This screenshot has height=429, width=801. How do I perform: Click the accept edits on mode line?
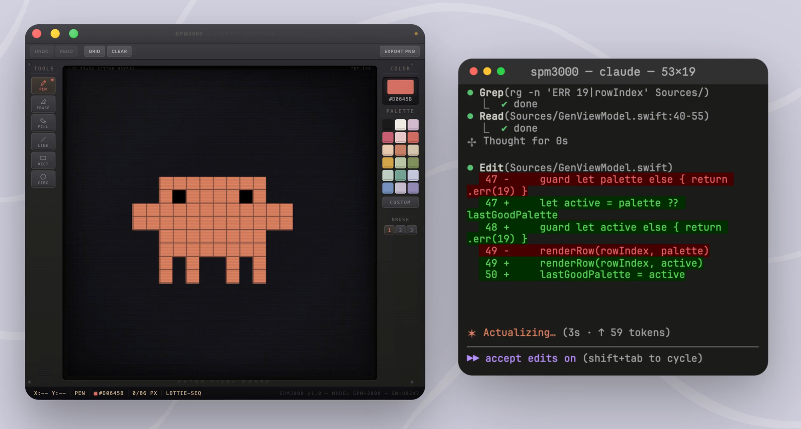pos(530,358)
